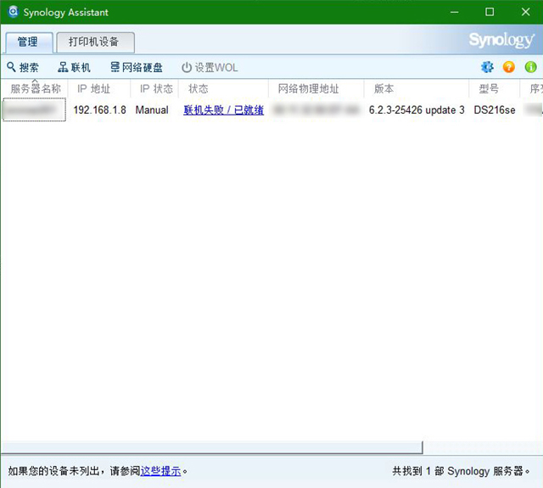Sort by 网络物理地址 column header
The image size is (543, 488).
click(x=316, y=88)
